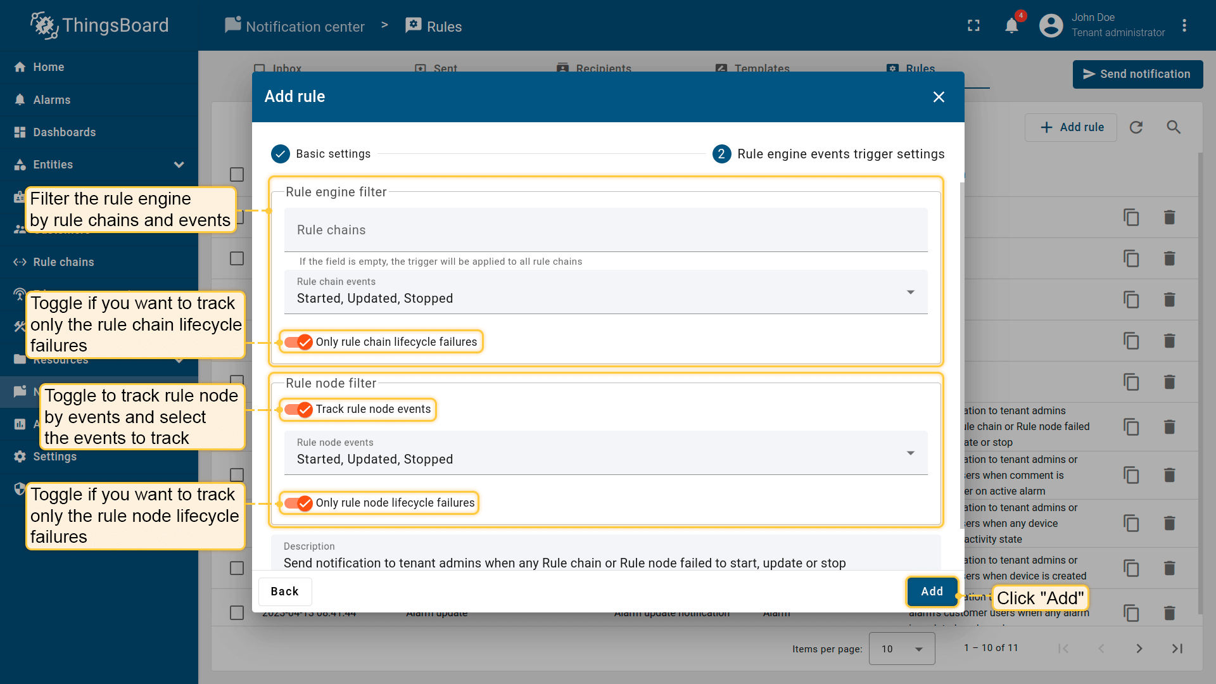1216x684 pixels.
Task: Go to next page arrow
Action: point(1139,649)
